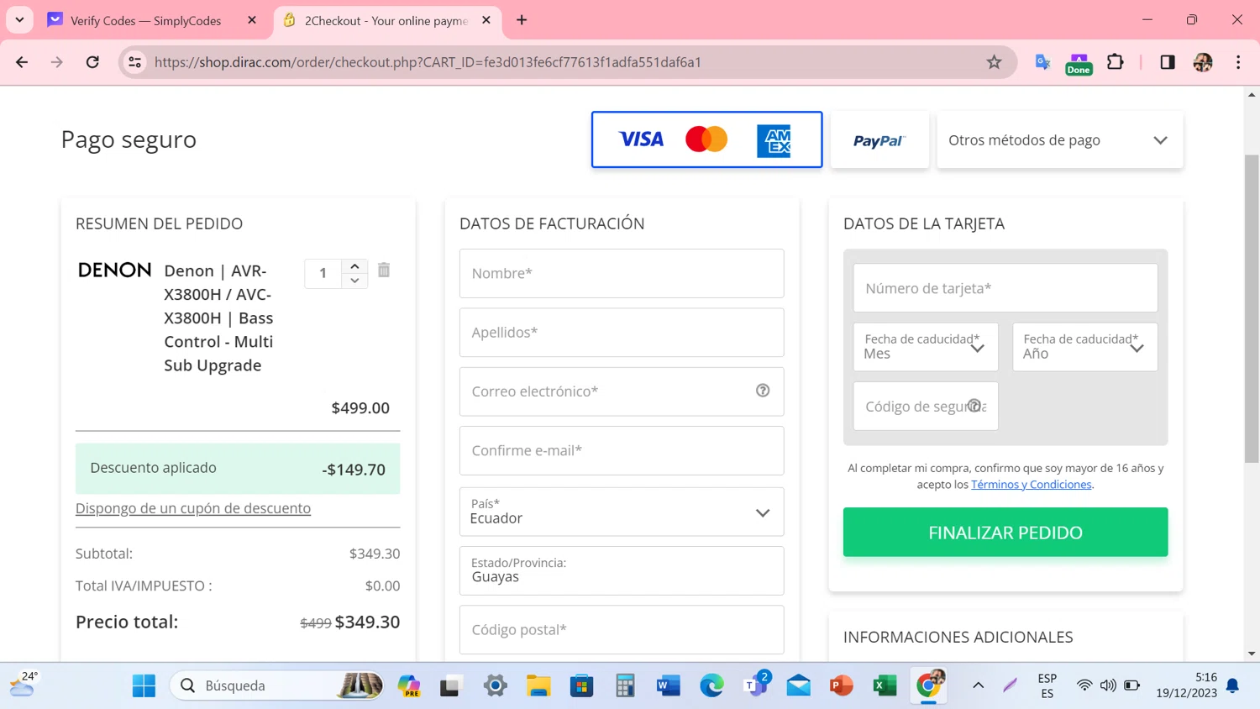Select the 2Checkout browser tab
This screenshot has height=709, width=1260.
tap(385, 20)
